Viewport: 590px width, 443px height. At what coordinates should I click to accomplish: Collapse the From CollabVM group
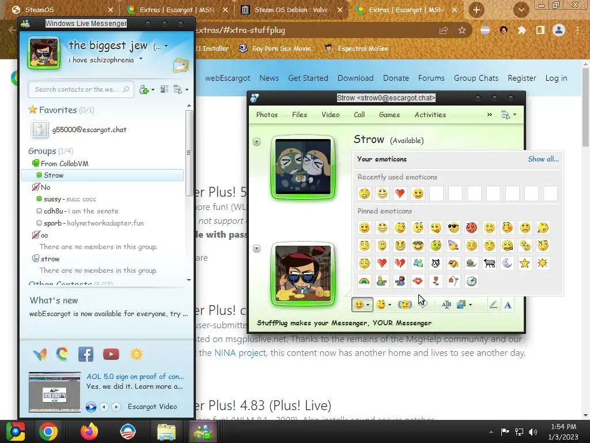coord(35,163)
